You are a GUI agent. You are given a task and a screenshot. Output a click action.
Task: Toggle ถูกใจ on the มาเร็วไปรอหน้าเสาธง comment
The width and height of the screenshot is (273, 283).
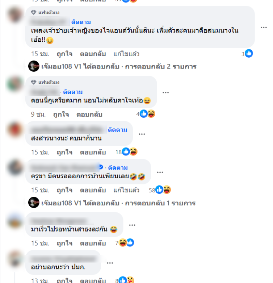pos(64,243)
